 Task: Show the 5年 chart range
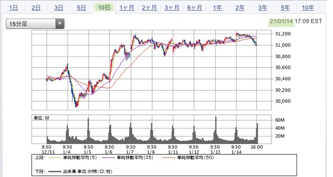(285, 8)
